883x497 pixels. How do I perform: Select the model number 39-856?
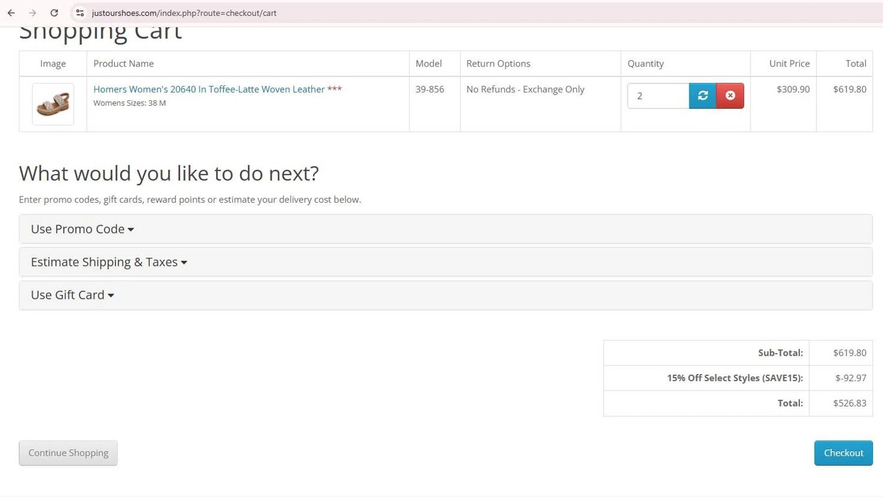(430, 89)
